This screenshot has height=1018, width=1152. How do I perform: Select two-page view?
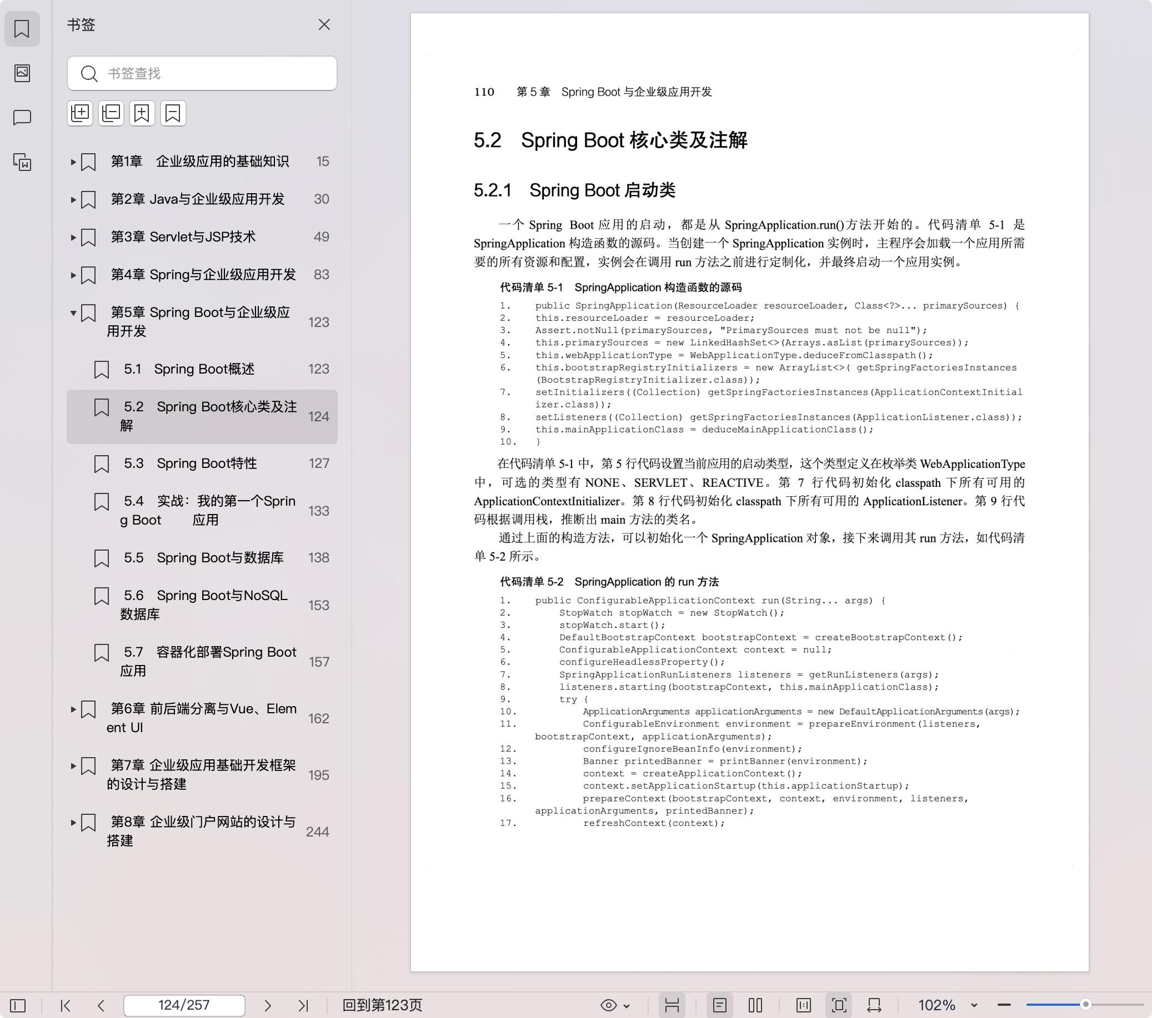(x=755, y=1006)
